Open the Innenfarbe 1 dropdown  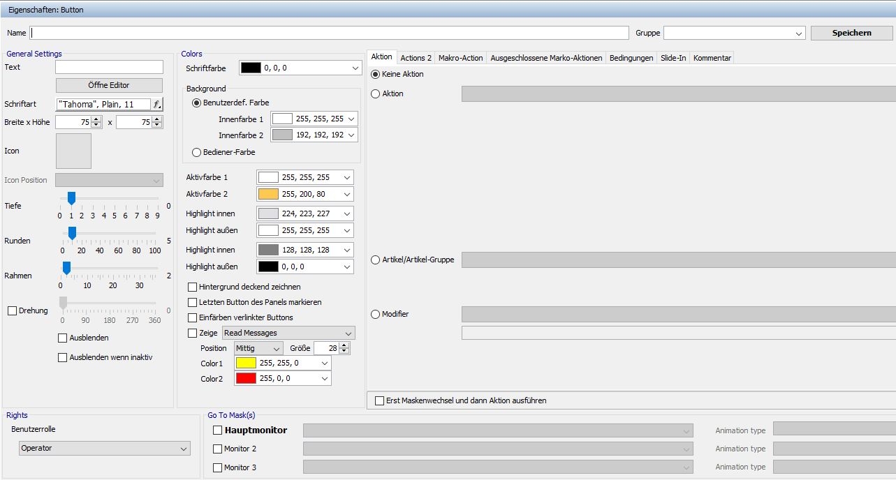pos(314,119)
